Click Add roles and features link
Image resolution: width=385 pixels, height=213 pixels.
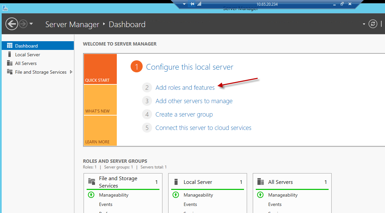pos(185,87)
